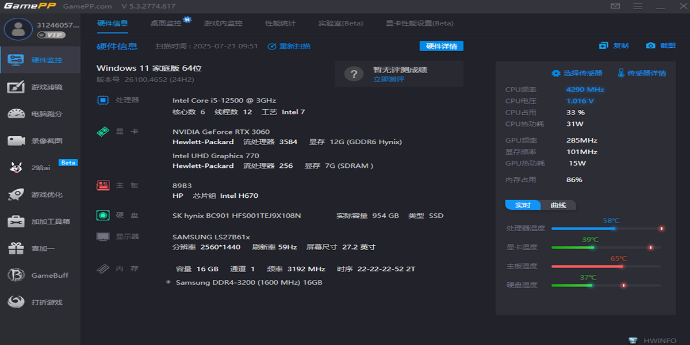Click the GamePP.com link in title bar

point(87,6)
